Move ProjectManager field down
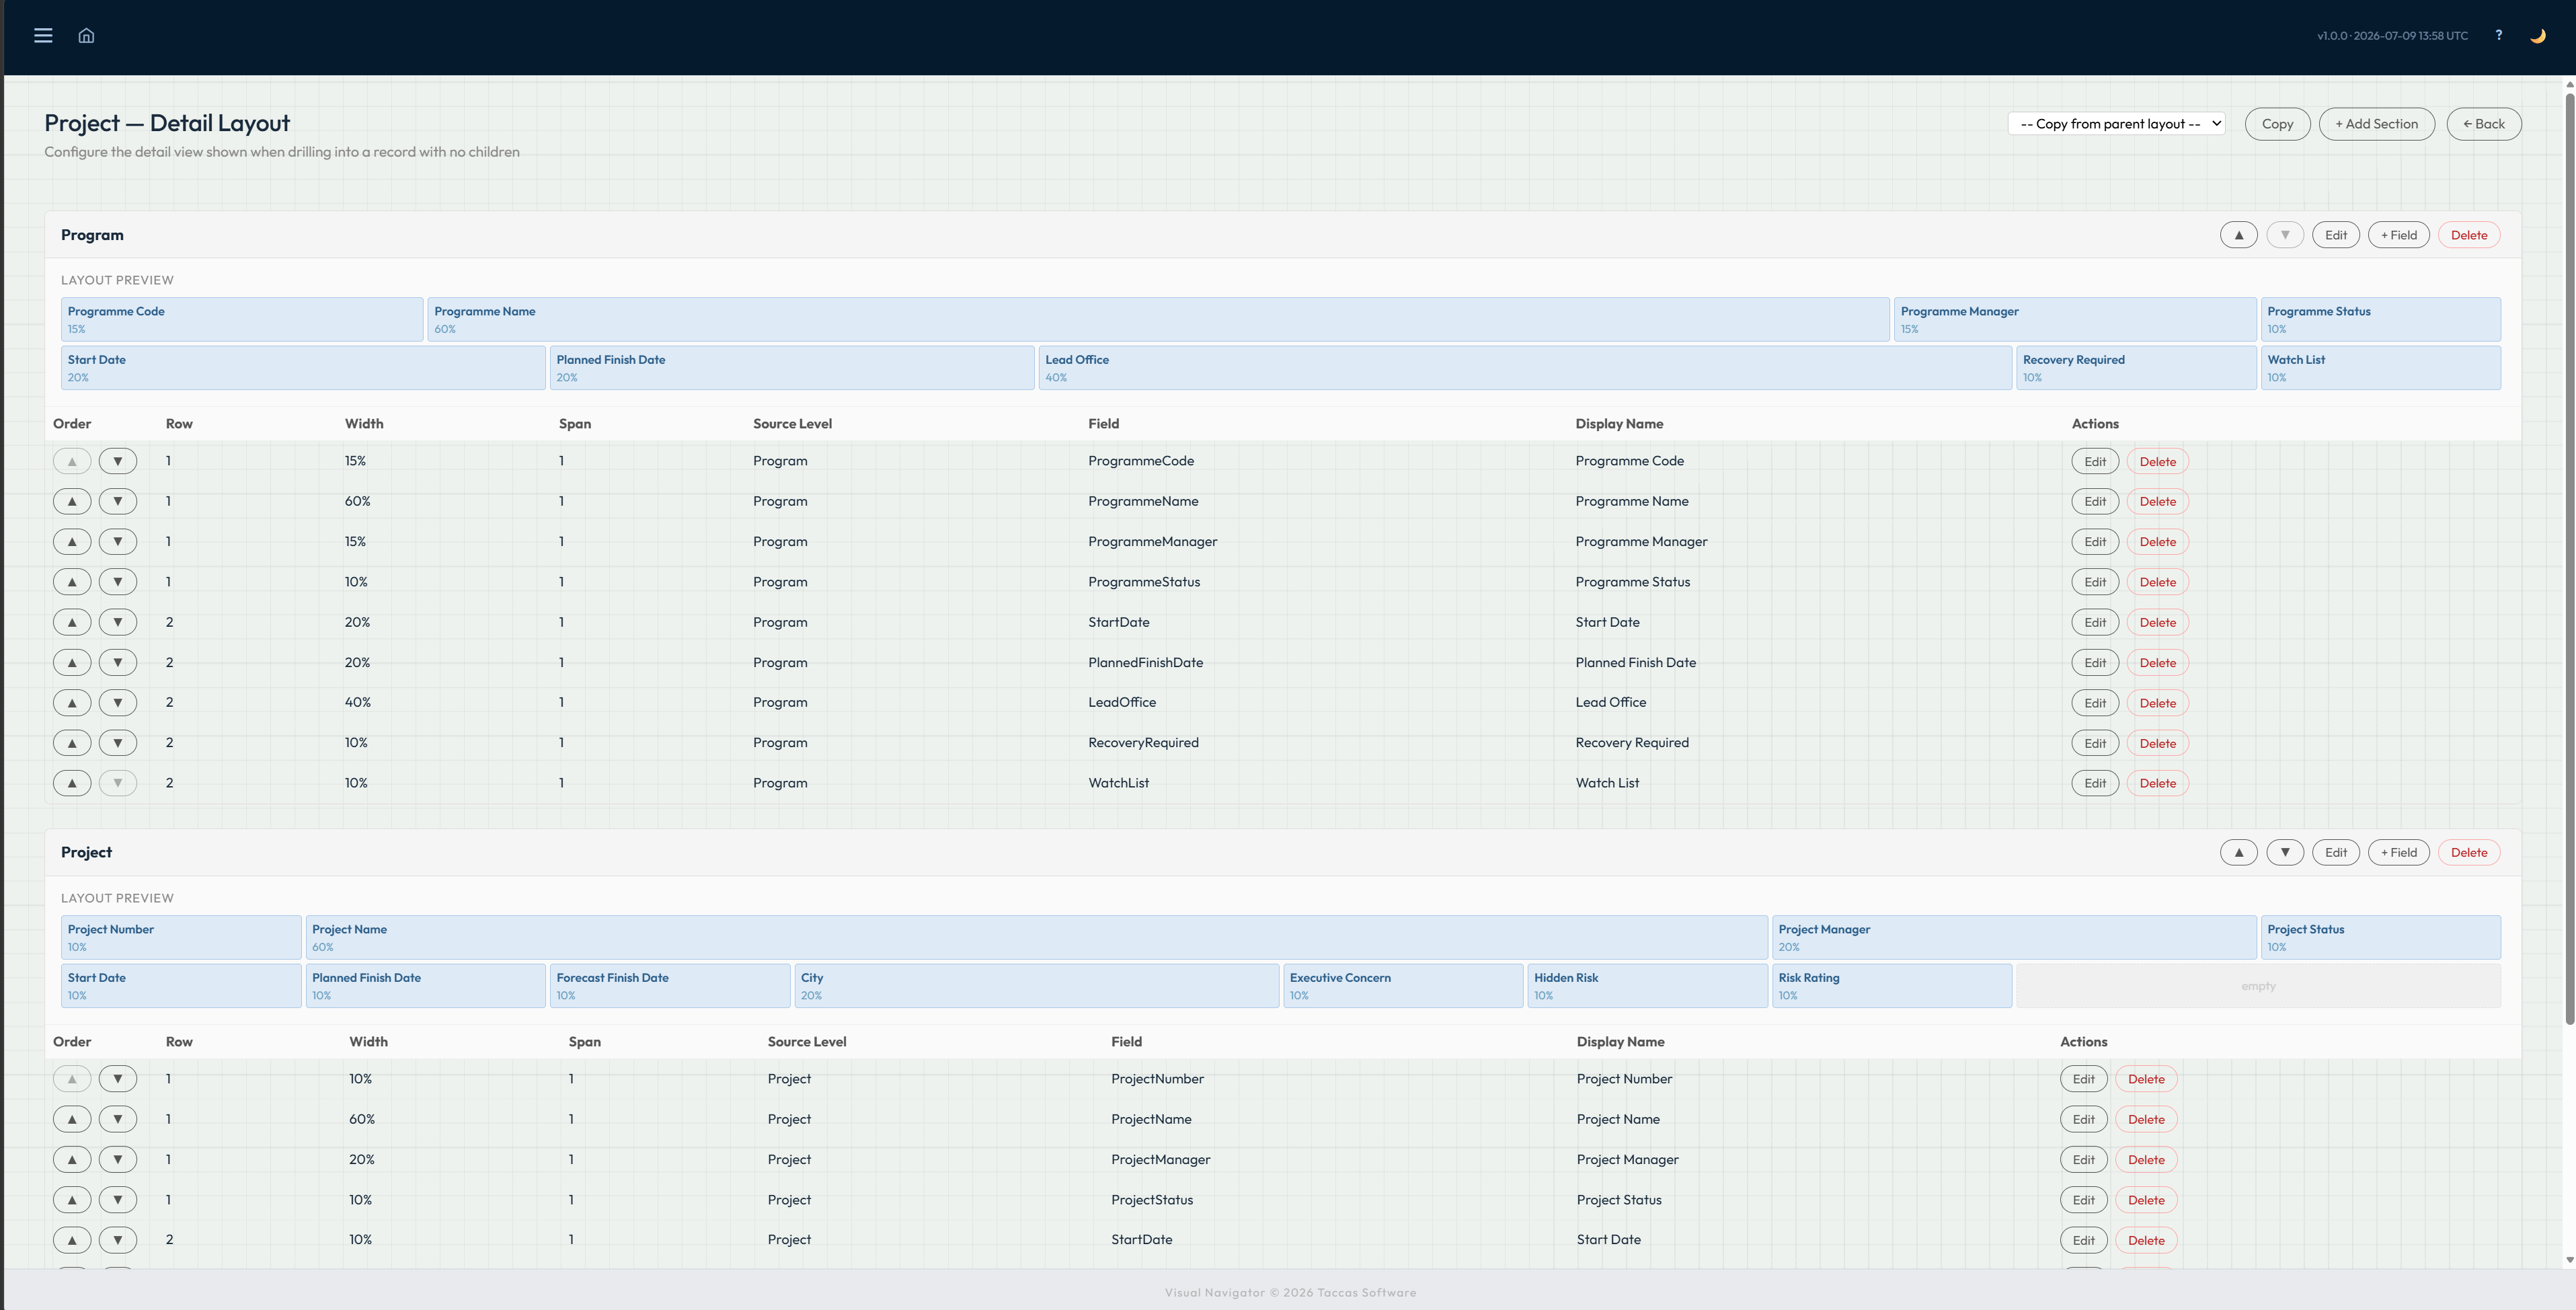The width and height of the screenshot is (2576, 1310). tap(118, 1159)
